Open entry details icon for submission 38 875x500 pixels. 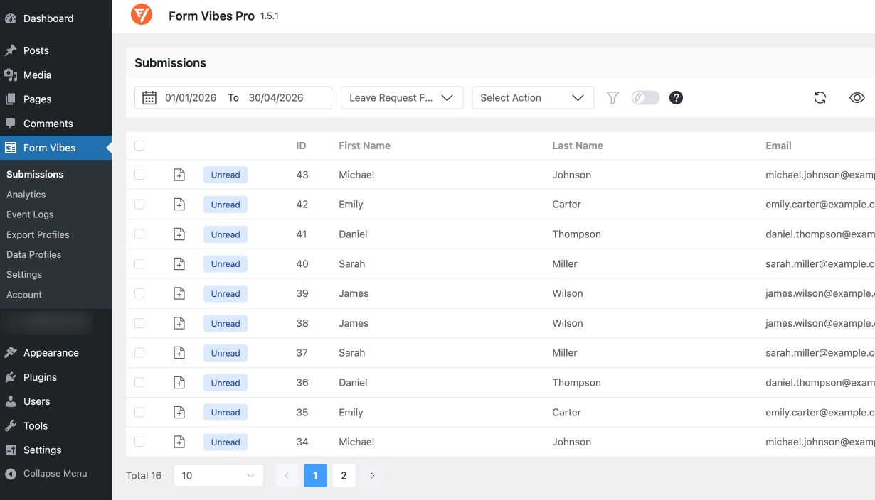coord(179,323)
